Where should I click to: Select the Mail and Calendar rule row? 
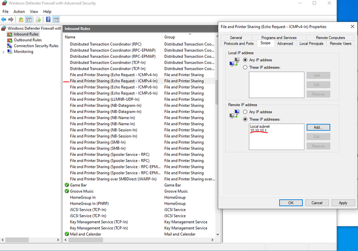[x=139, y=234]
